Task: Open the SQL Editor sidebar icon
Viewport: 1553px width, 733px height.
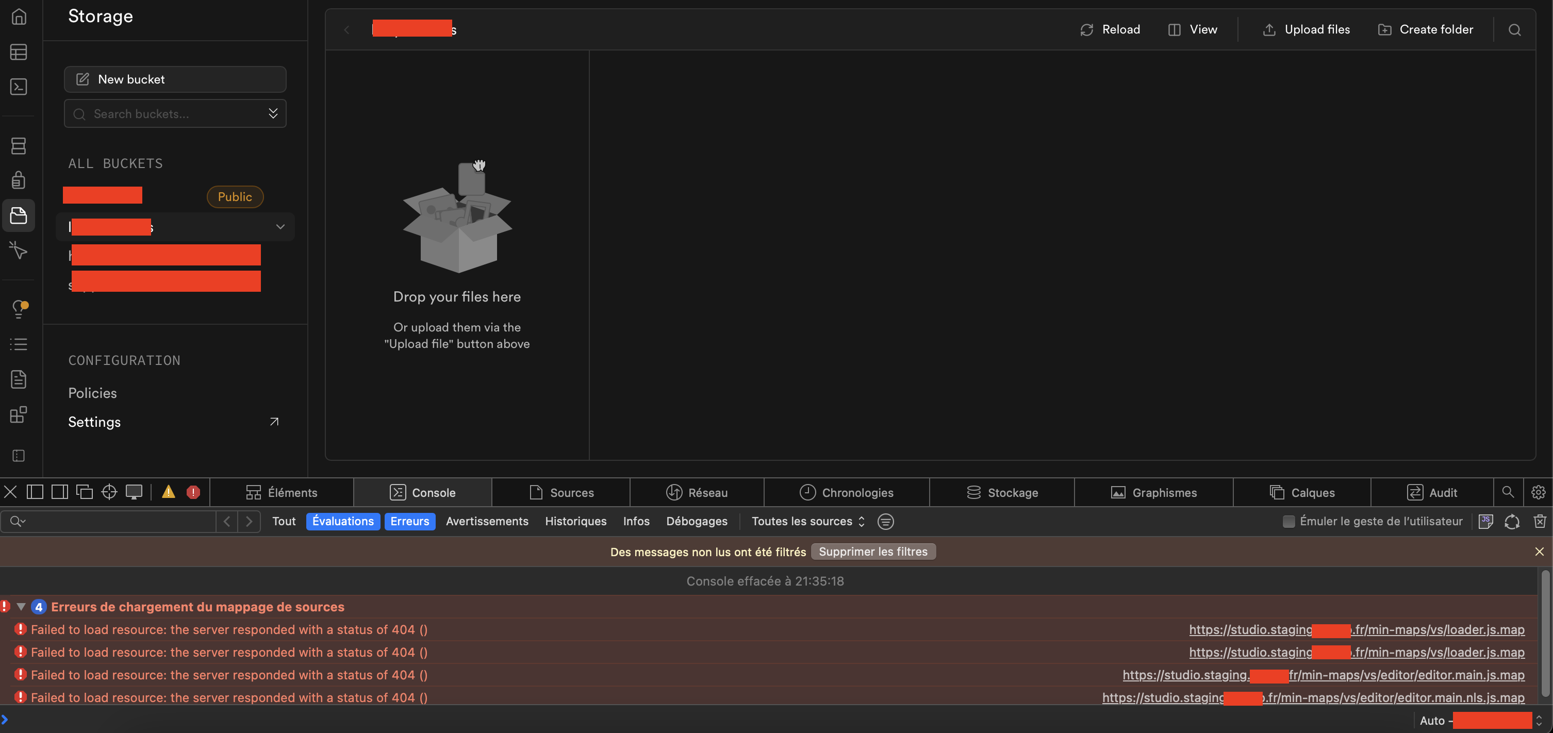Action: coord(19,87)
